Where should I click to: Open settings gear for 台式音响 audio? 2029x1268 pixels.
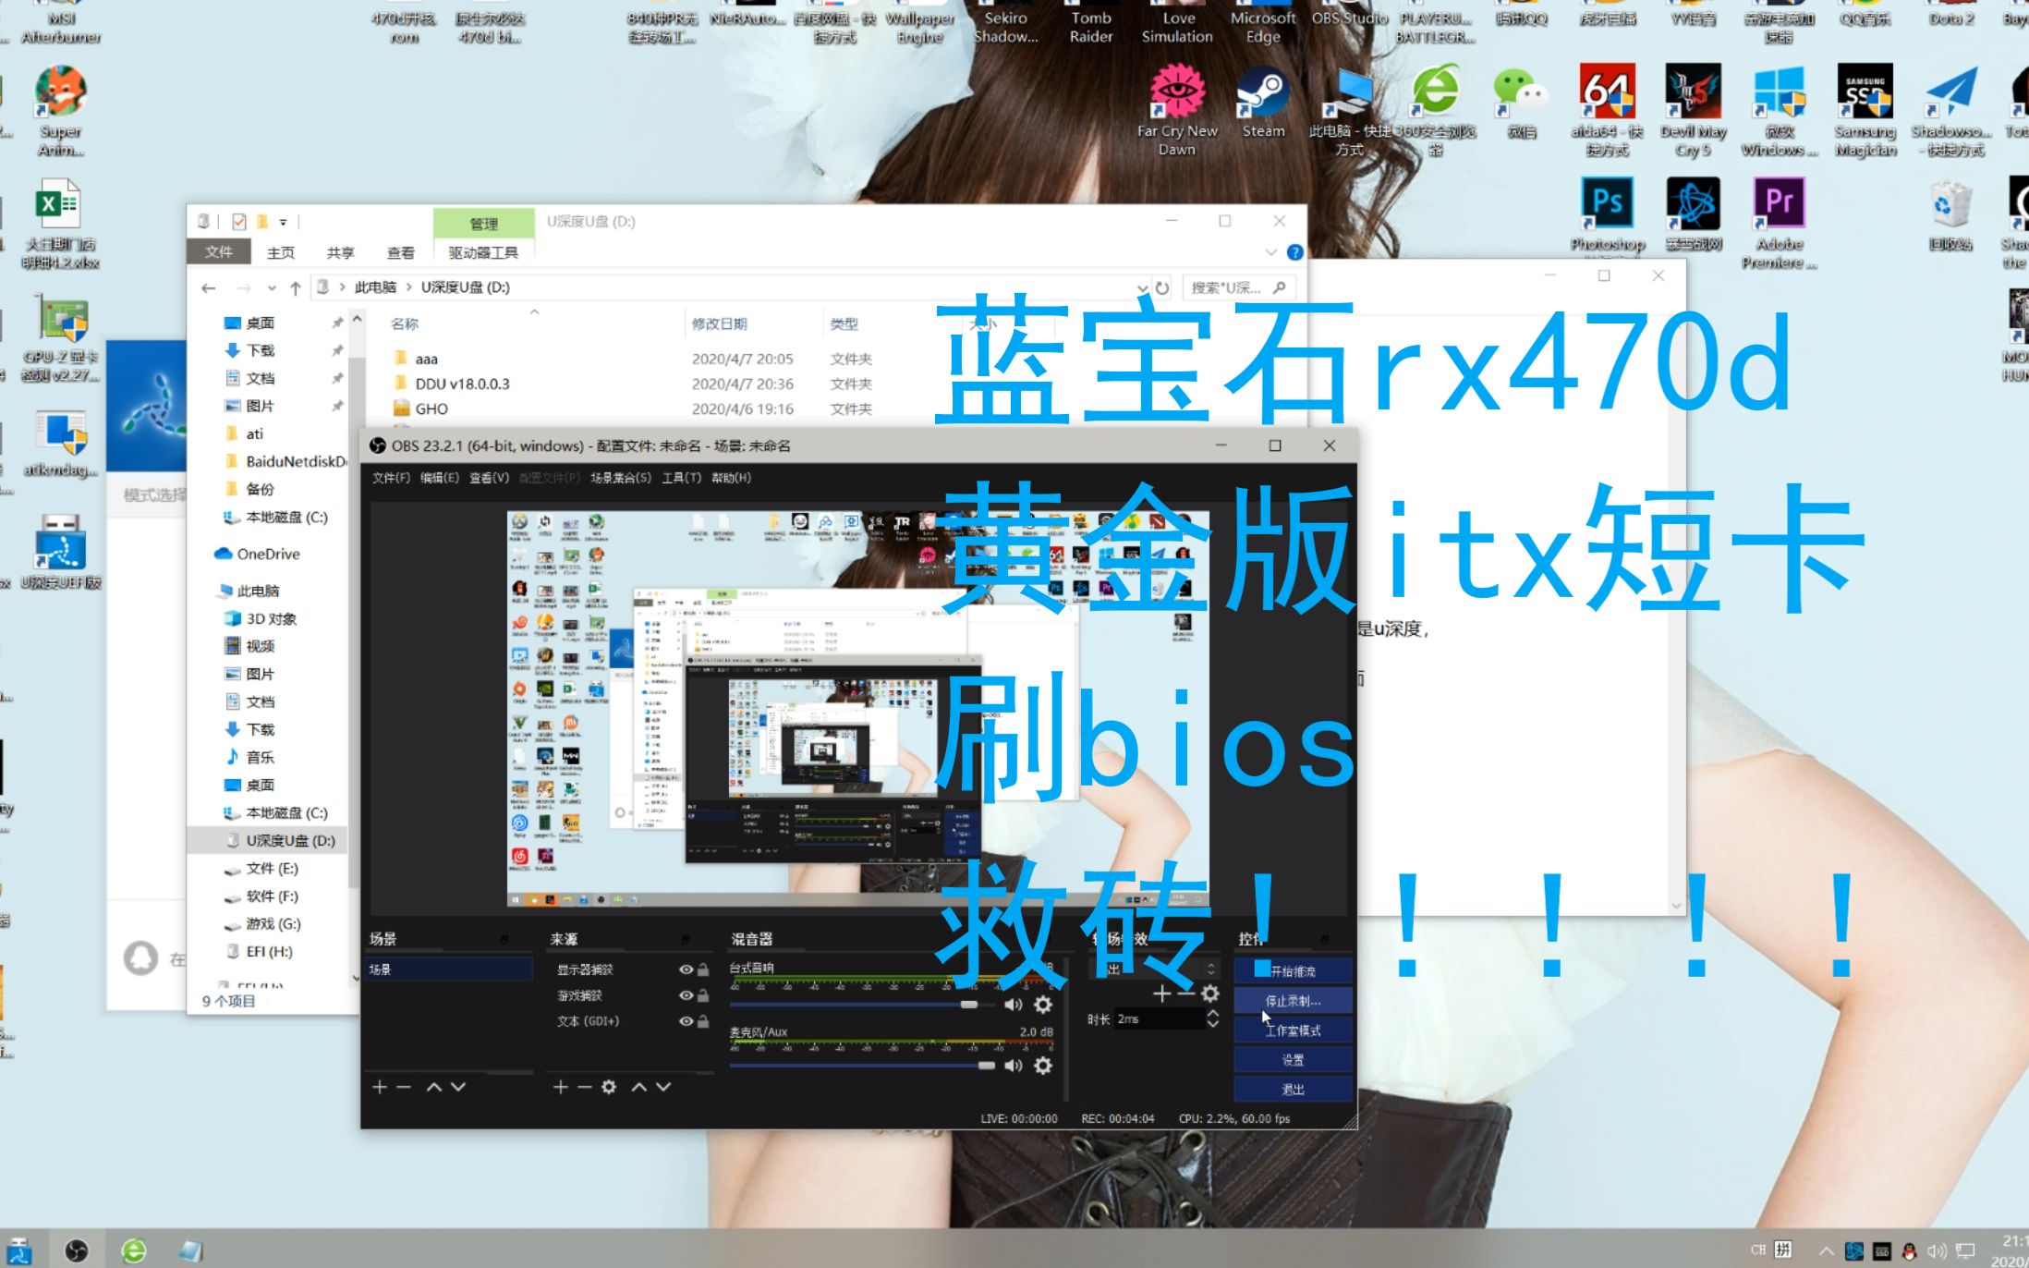coord(1043,1005)
